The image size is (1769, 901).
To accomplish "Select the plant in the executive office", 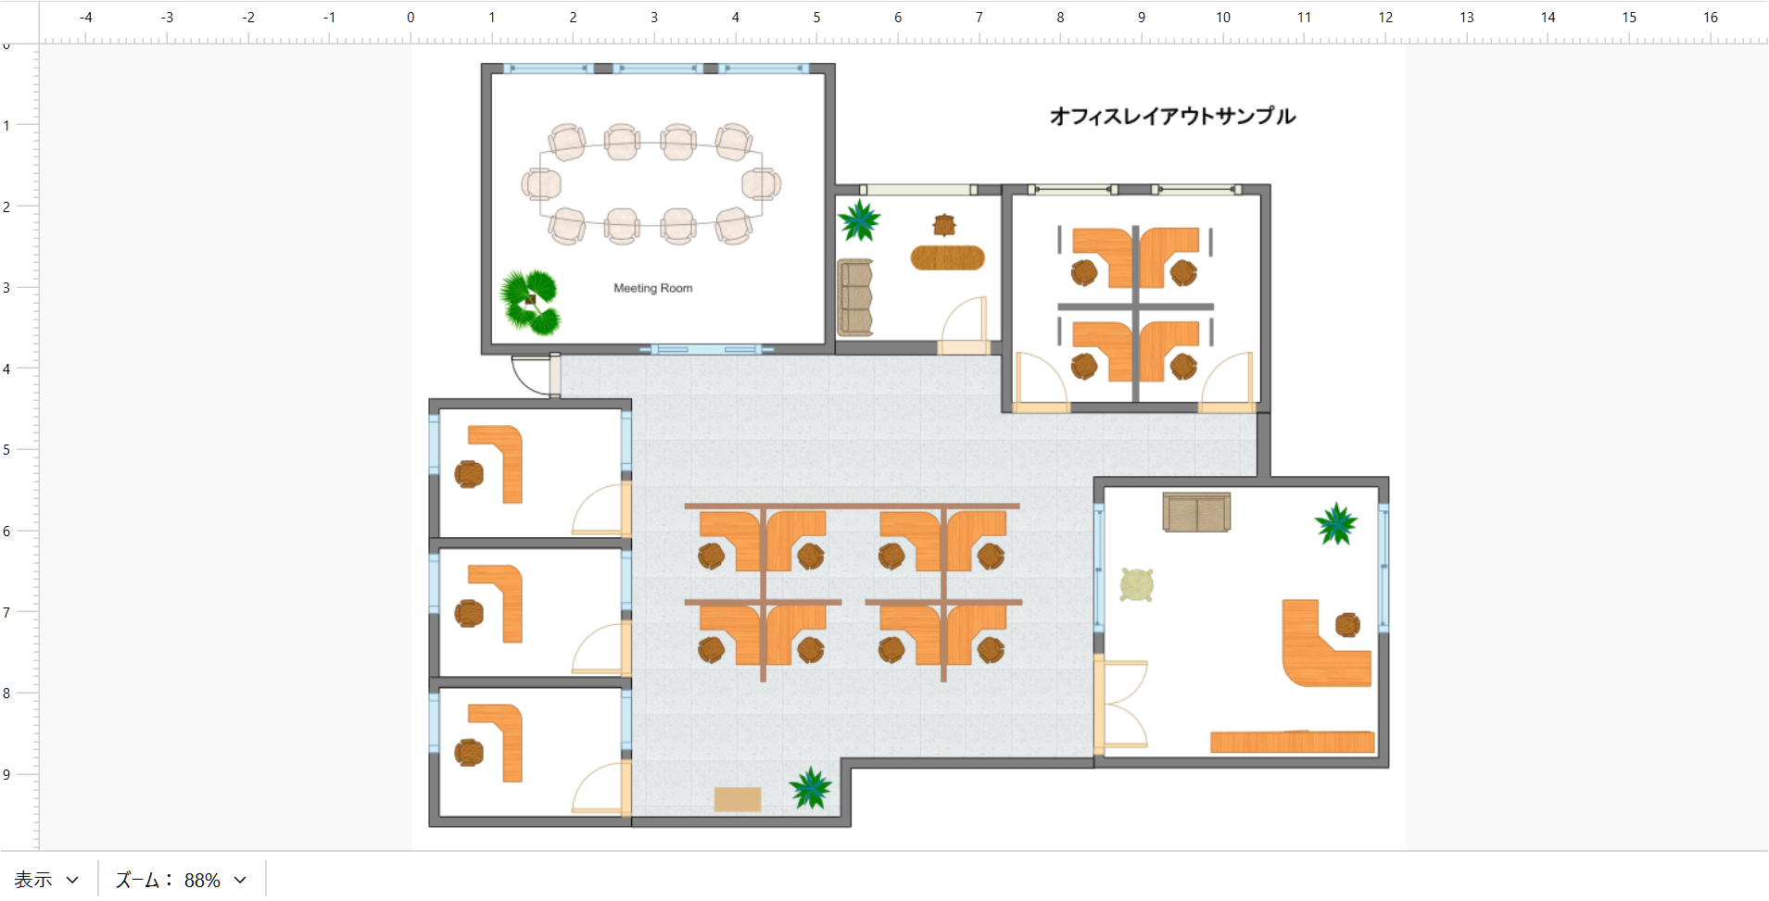I will point(1335,523).
